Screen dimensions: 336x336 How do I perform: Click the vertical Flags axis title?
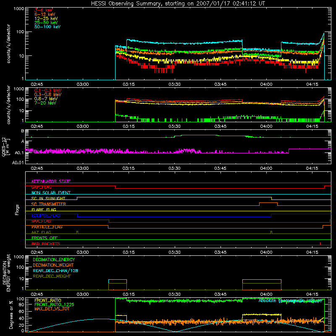click(x=17, y=210)
